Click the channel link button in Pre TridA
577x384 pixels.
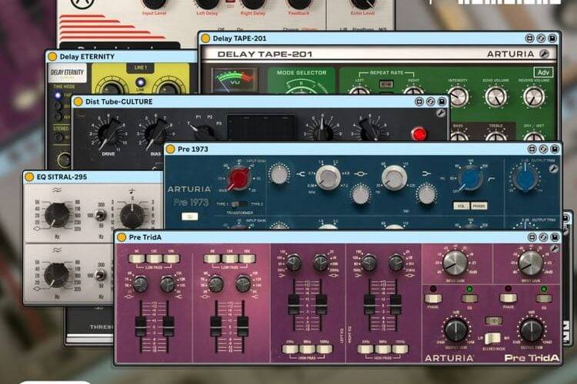(x=494, y=321)
